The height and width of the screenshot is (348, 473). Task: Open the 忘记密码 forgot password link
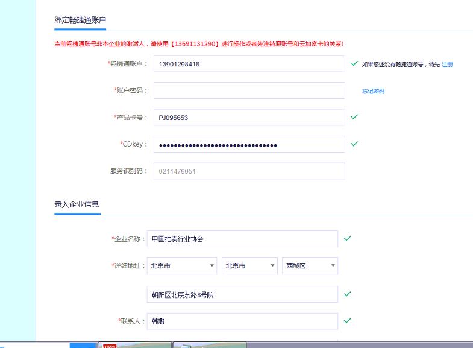pyautogui.click(x=373, y=91)
